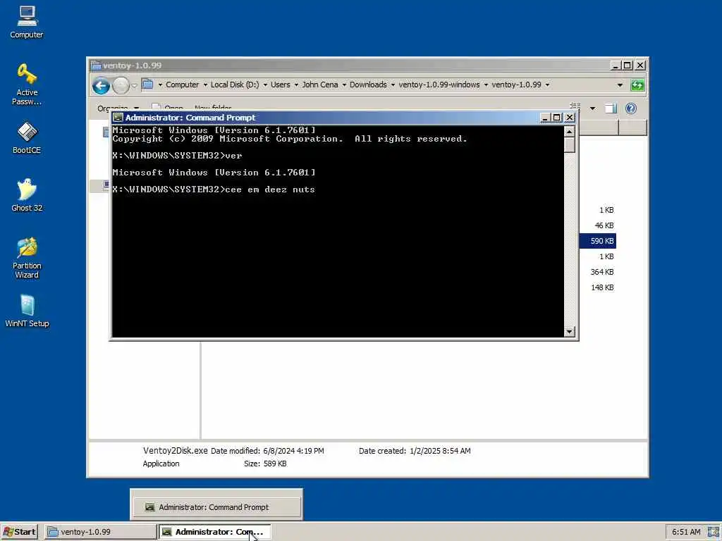Open Explorer's help button
This screenshot has height=541, width=722.
tap(631, 108)
